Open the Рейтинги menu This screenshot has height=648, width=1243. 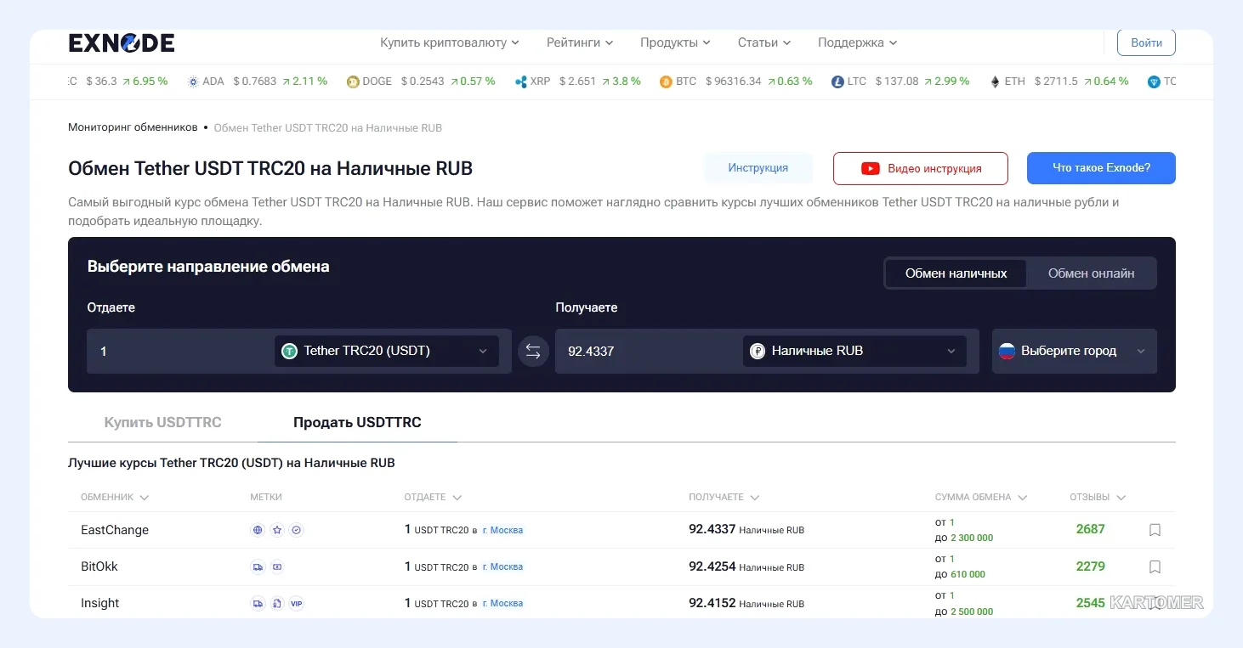580,42
